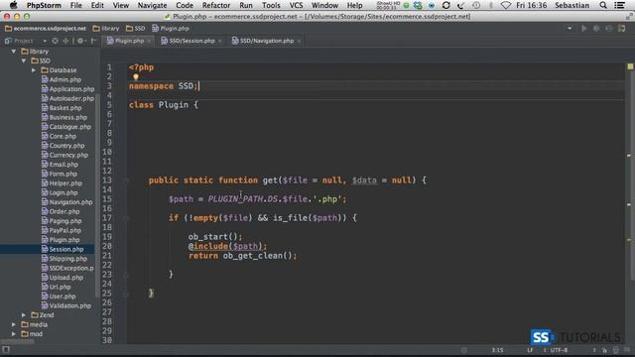This screenshot has width=635, height=357.
Task: Click the fullscreen arrows icon in title bar
Action: click(629, 17)
